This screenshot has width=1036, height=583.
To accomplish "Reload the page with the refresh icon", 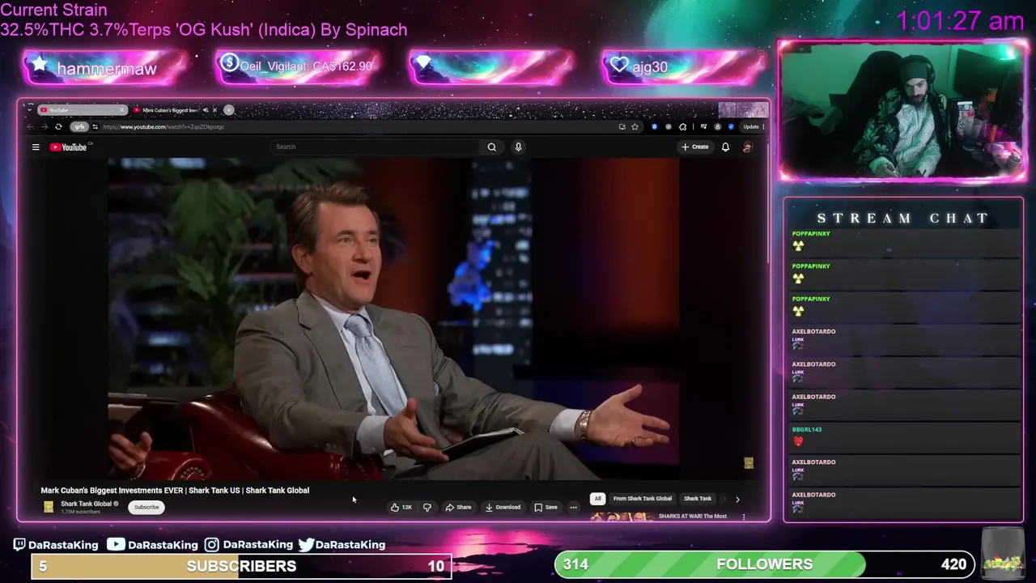I will (58, 126).
